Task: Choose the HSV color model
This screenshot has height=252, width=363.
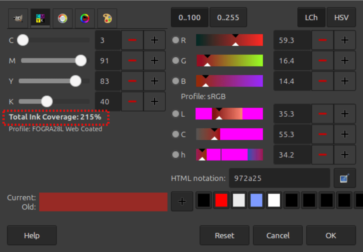Action: click(x=341, y=17)
